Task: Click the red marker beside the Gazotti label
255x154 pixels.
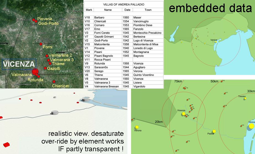Action: tap(45, 68)
